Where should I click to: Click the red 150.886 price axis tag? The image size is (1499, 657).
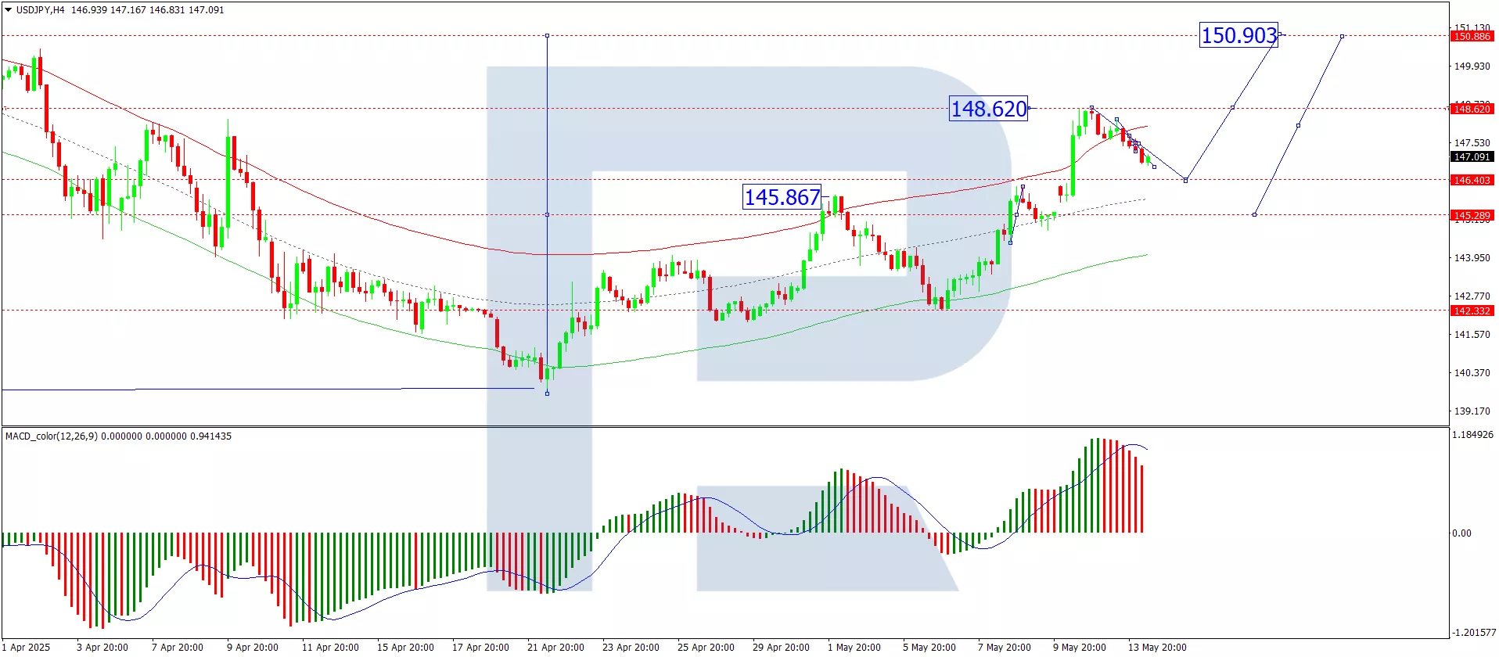[x=1472, y=36]
